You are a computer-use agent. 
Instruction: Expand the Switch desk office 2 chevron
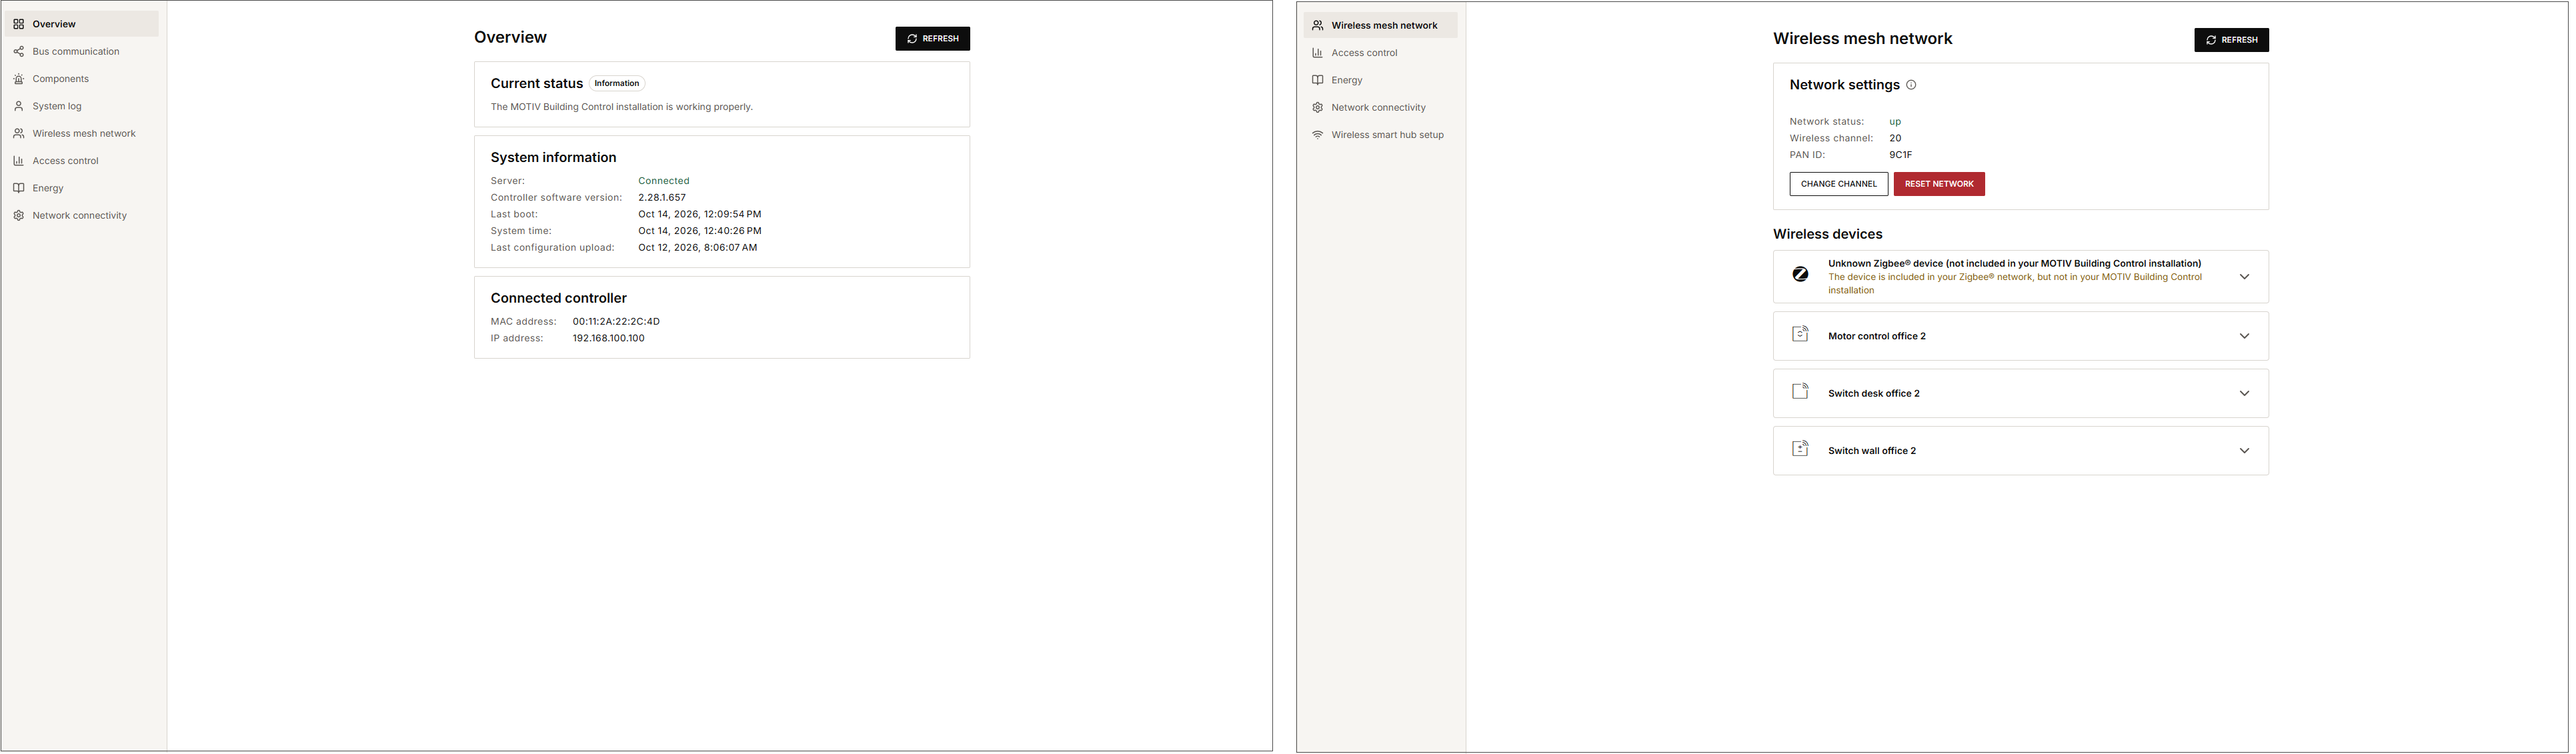click(x=2244, y=393)
